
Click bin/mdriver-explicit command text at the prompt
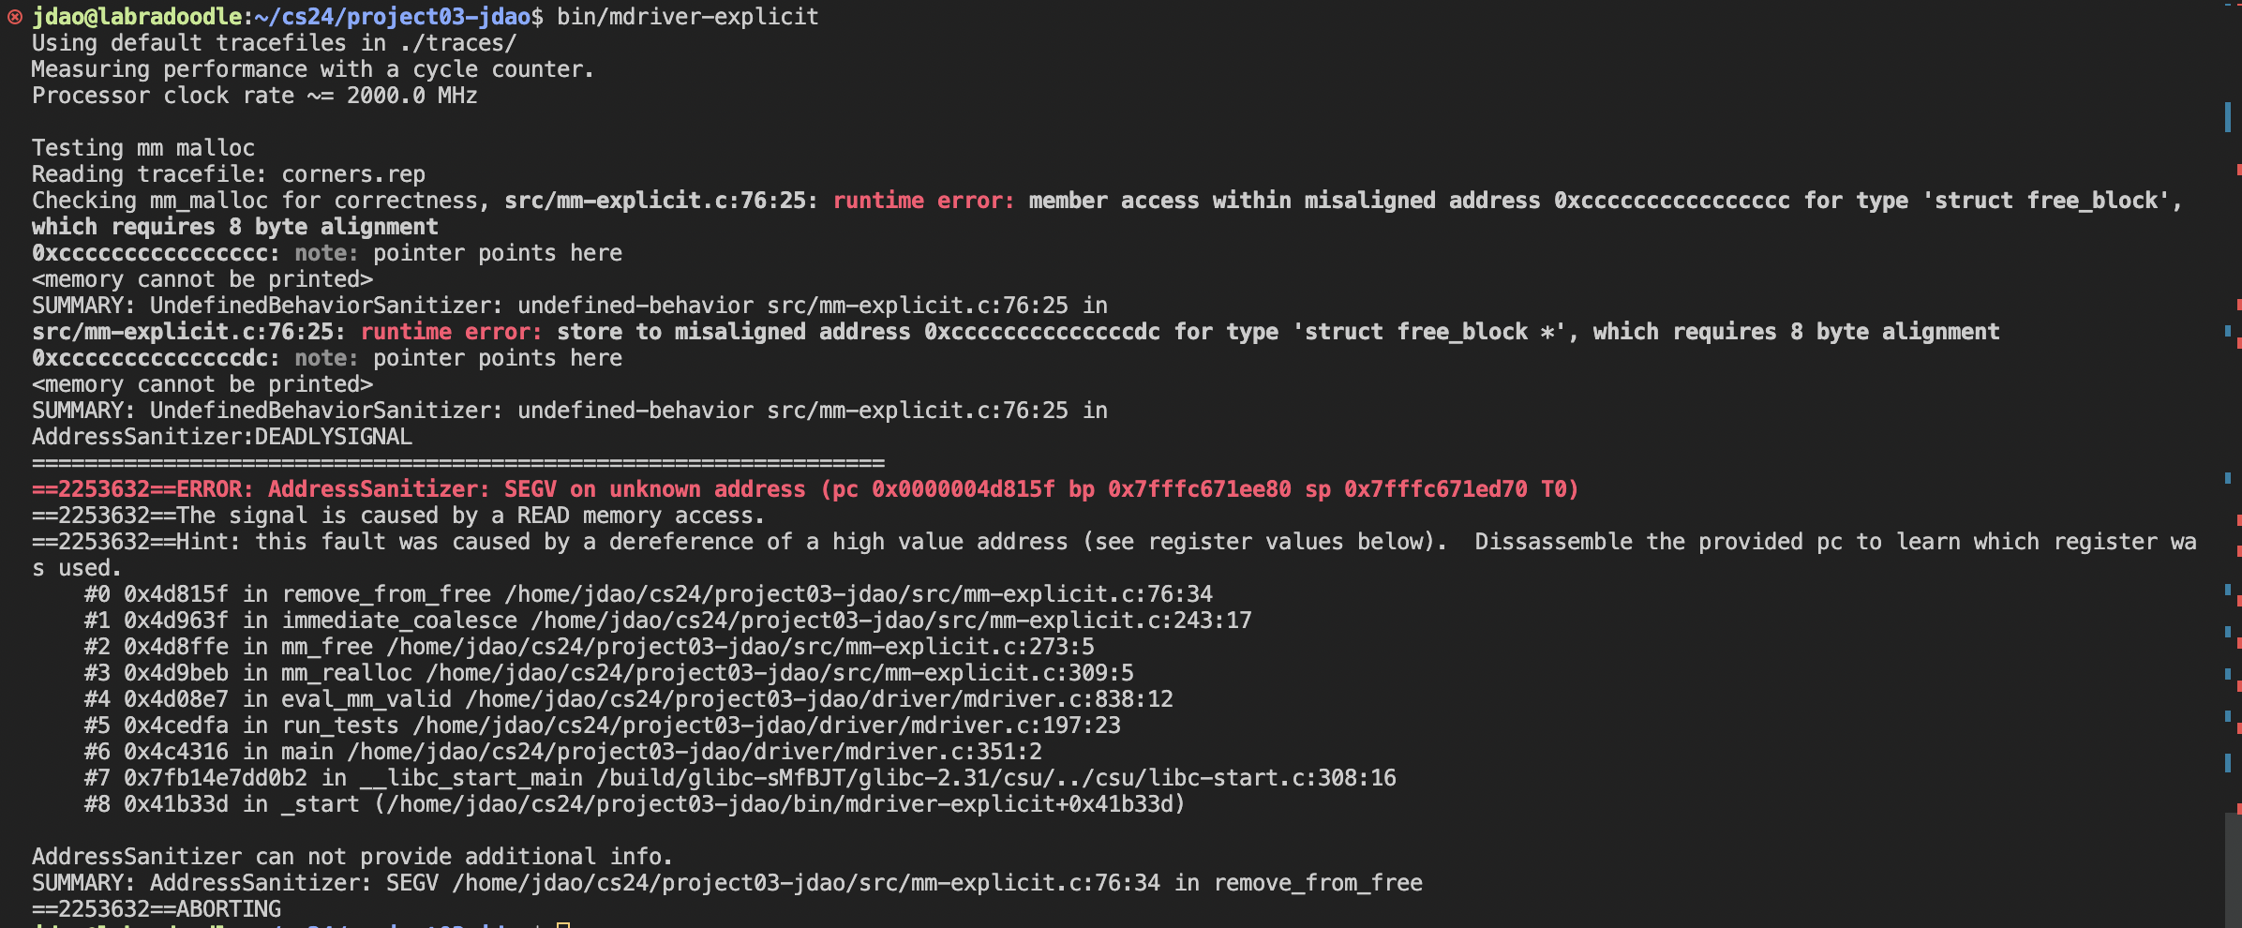coord(687,17)
